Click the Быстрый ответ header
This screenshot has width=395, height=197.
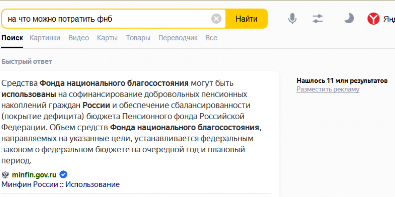[x=26, y=61]
